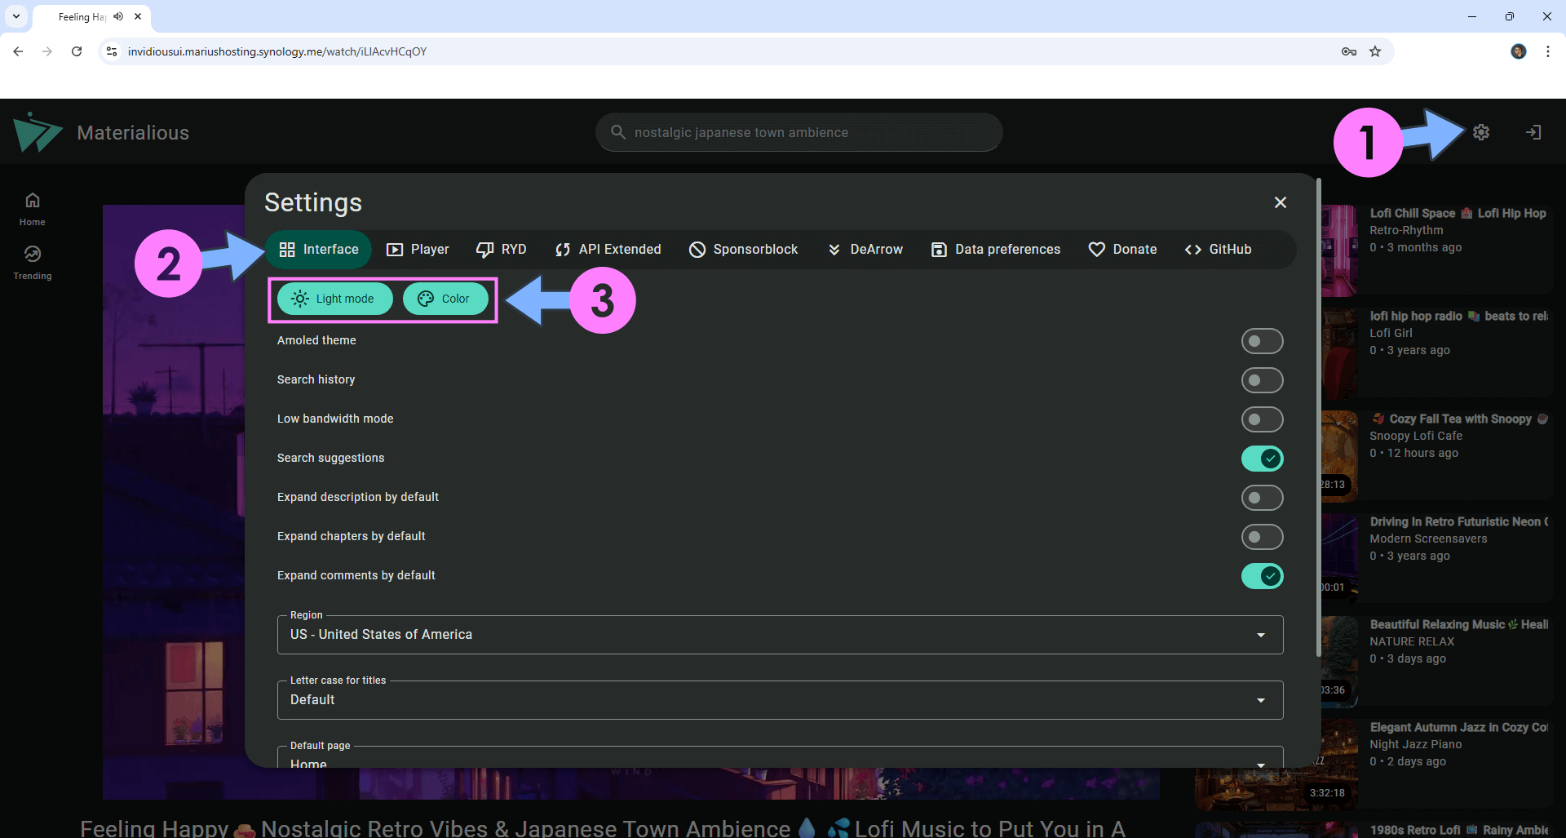This screenshot has width=1566, height=838.
Task: Switch to the Player settings tab
Action: click(x=418, y=250)
